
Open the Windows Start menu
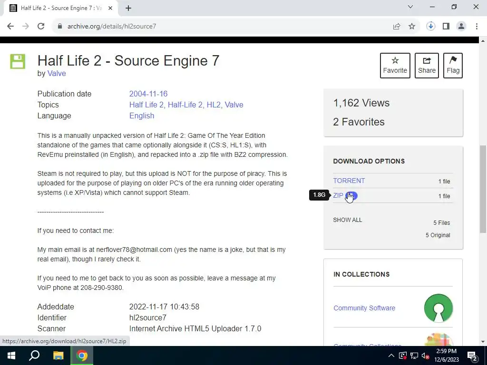[x=11, y=355]
